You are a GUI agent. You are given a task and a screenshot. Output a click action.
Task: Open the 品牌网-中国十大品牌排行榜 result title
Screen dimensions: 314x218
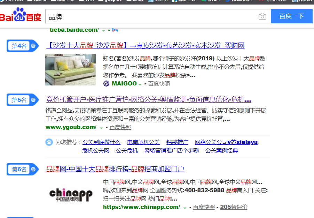(x=115, y=169)
